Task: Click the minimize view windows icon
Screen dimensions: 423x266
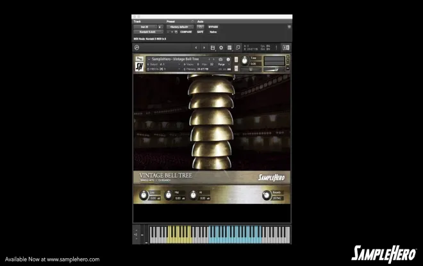Action: pos(238,47)
